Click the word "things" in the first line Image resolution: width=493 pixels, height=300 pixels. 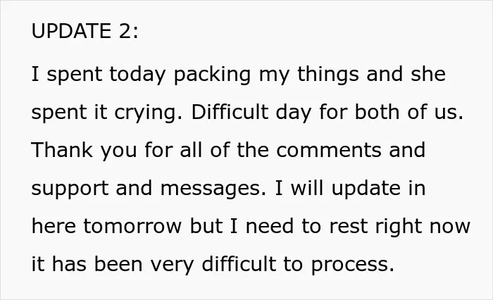(328, 75)
